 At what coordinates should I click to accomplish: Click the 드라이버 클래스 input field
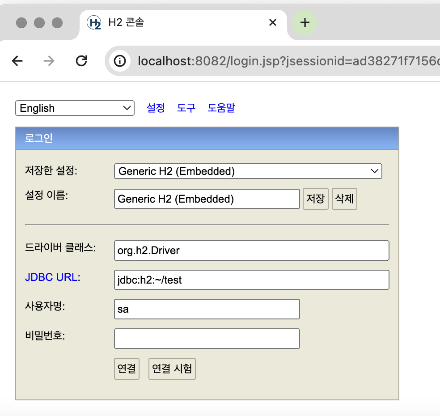(252, 250)
